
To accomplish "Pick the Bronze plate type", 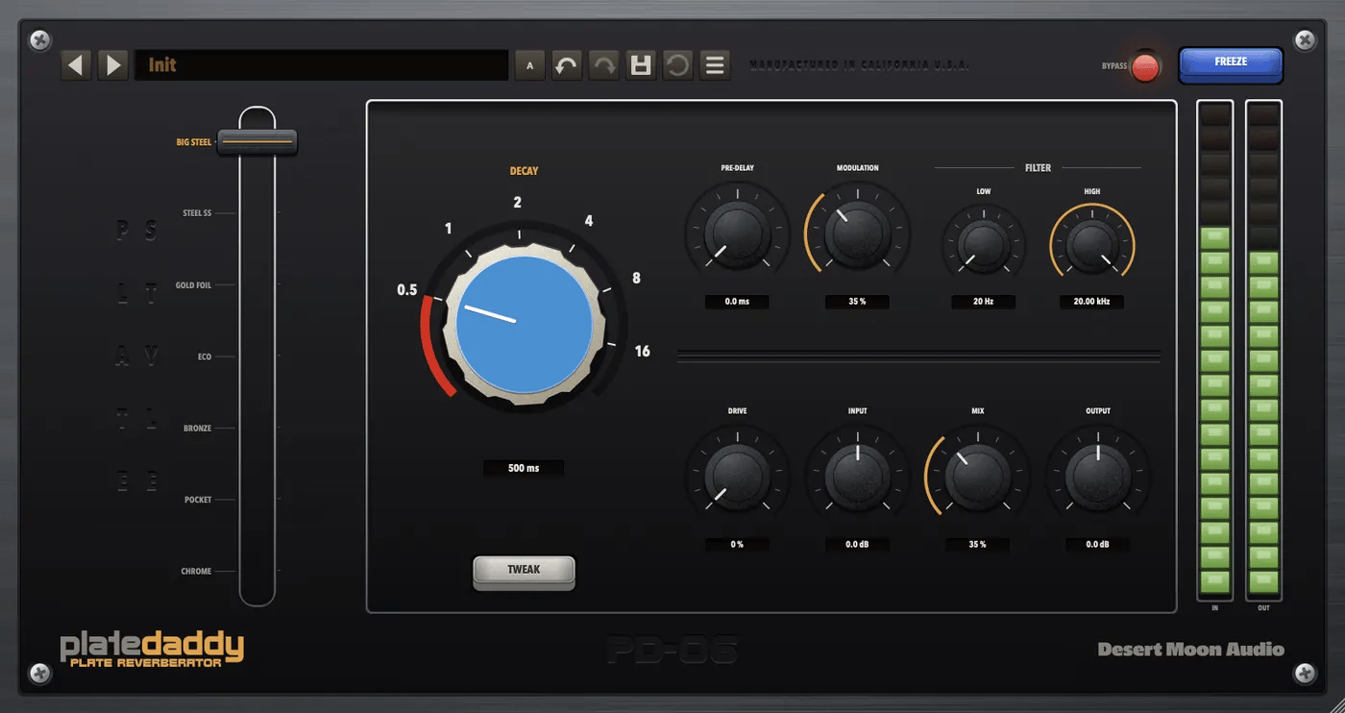I will [197, 429].
